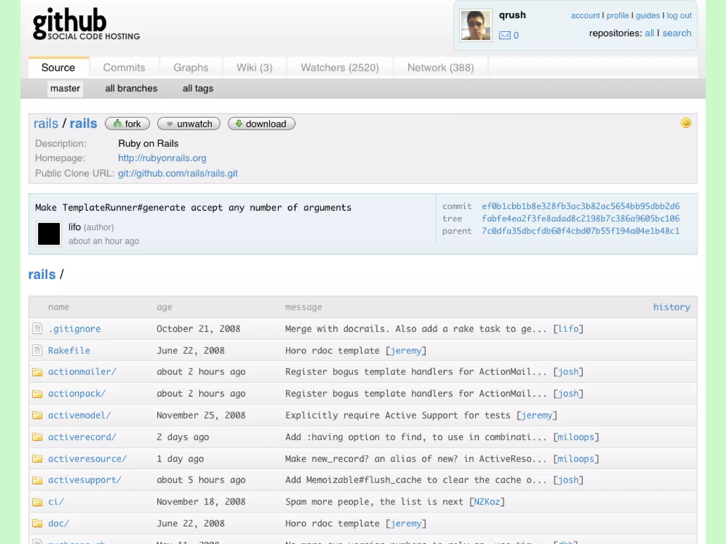Show all tags
The image size is (726, 544).
click(198, 88)
